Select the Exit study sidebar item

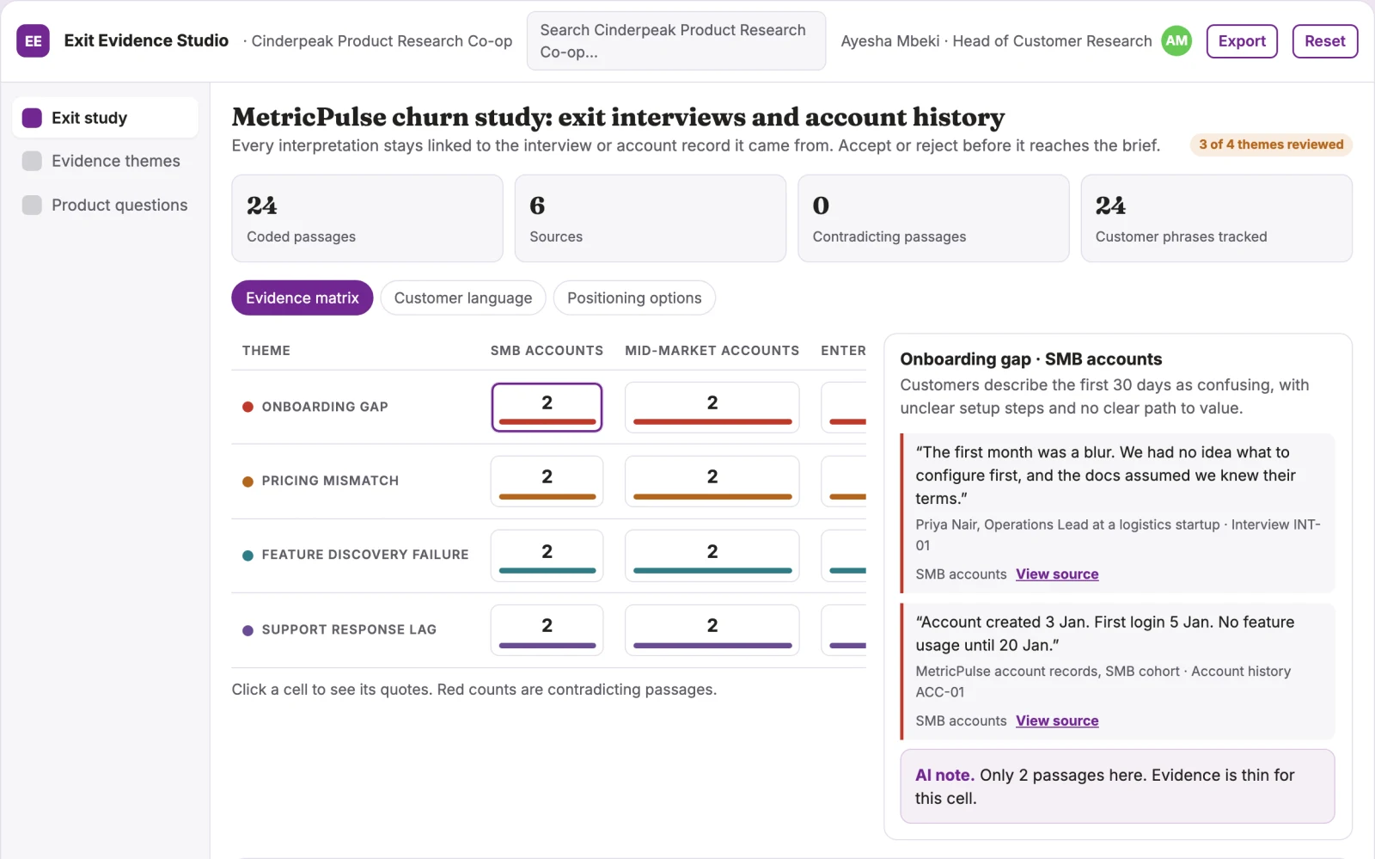[x=105, y=118]
